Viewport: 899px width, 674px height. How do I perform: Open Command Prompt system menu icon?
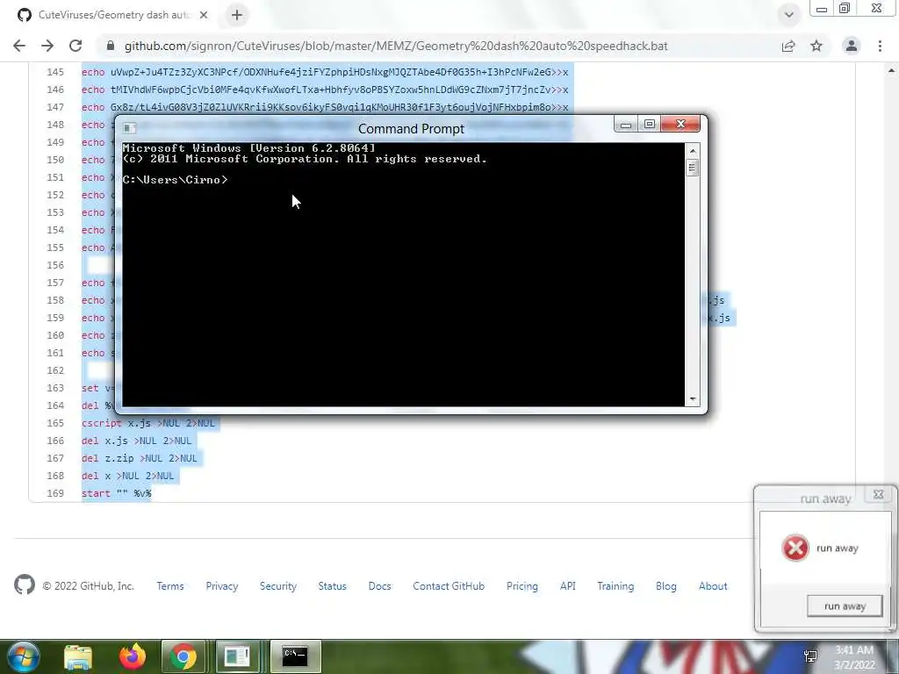(130, 128)
